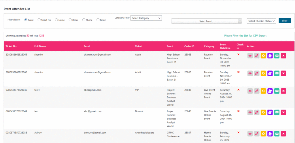Click purple stacked icon for test1
The height and width of the screenshot is (143, 295).
point(270,91)
